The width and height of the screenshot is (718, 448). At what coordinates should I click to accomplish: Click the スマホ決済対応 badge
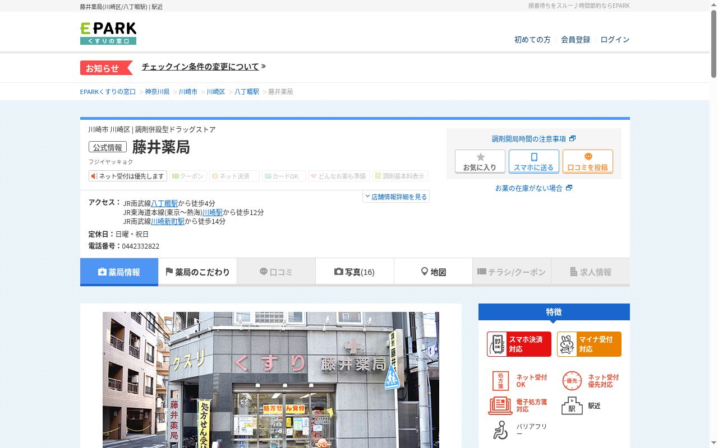[519, 344]
